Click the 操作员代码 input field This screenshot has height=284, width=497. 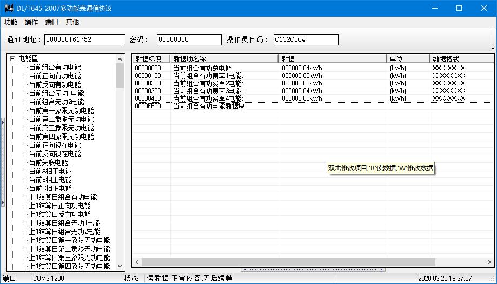pos(306,39)
